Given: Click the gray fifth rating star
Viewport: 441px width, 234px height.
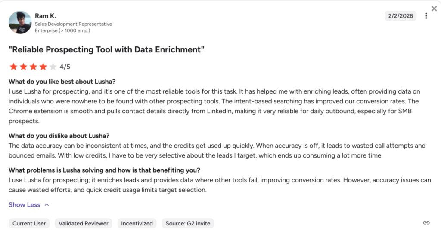Looking at the screenshot, I should tap(53, 67).
